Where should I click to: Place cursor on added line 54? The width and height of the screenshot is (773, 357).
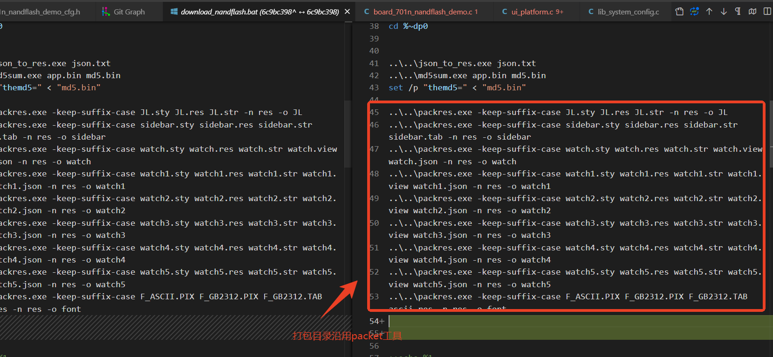click(580, 321)
